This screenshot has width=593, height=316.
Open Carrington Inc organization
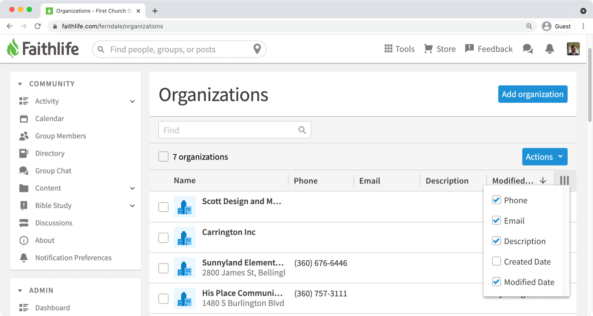pos(229,232)
